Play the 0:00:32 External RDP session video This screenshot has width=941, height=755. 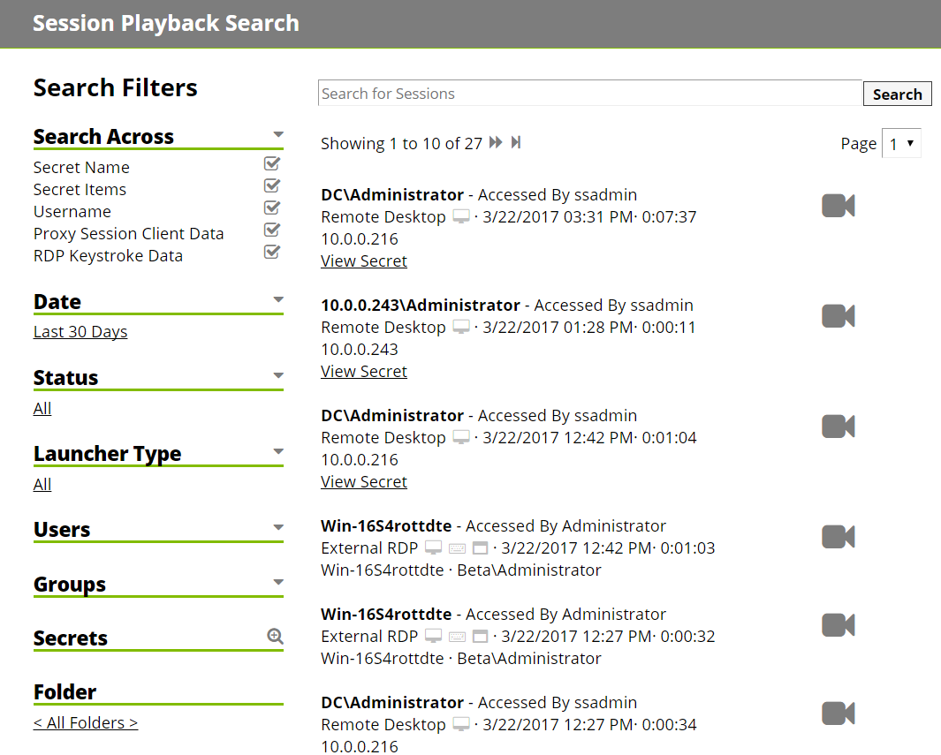[x=838, y=625]
